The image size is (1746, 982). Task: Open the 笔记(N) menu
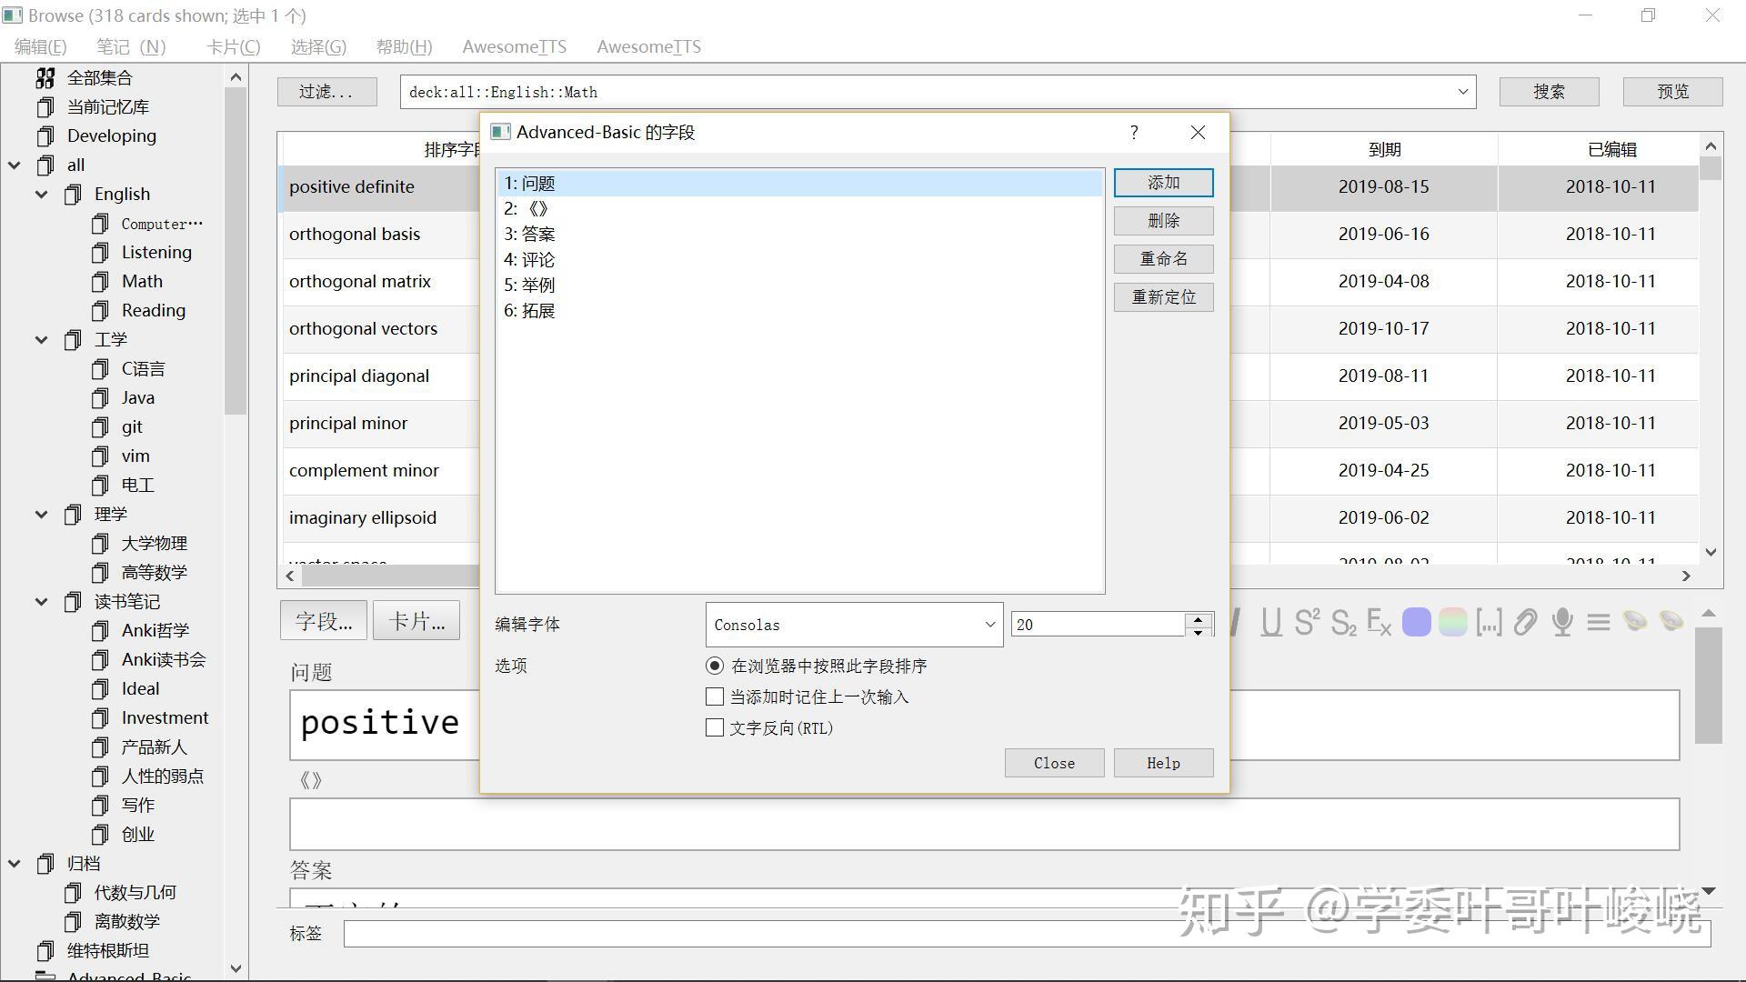[131, 46]
